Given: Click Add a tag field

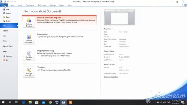Looking at the screenshot, I should point(122,44).
